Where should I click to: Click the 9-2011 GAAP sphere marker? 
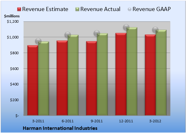tap(97, 33)
